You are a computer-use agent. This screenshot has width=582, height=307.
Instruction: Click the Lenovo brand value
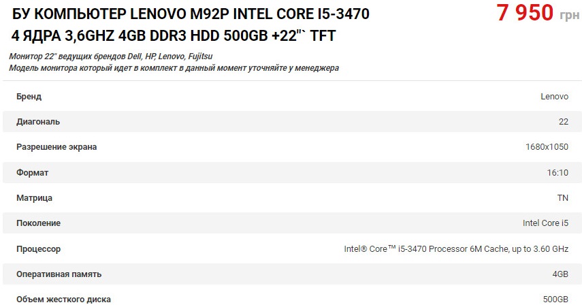(554, 97)
